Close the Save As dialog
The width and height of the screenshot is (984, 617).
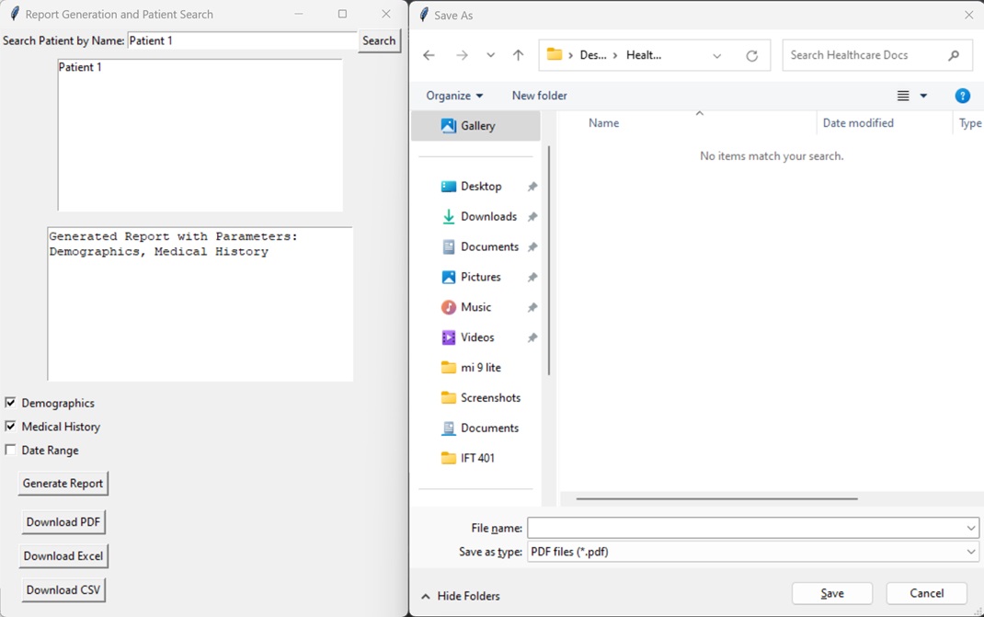coord(969,15)
